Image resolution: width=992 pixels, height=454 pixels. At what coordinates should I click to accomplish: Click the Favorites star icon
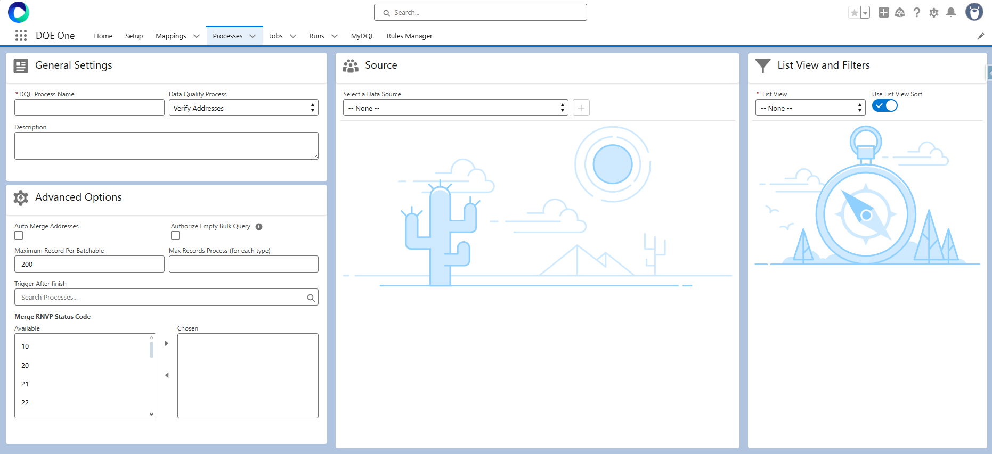854,13
